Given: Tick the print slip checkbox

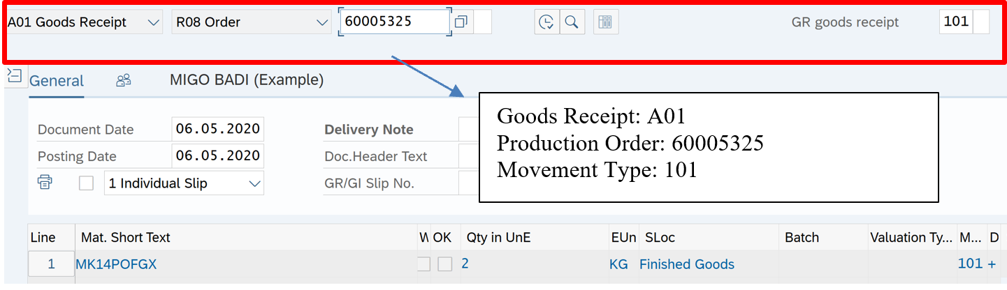Looking at the screenshot, I should [86, 183].
